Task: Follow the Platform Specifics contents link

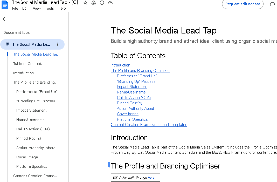Action: (132, 119)
